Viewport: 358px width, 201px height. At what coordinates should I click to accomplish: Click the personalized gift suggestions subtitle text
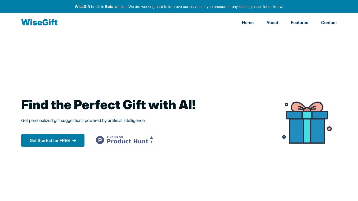click(x=83, y=120)
